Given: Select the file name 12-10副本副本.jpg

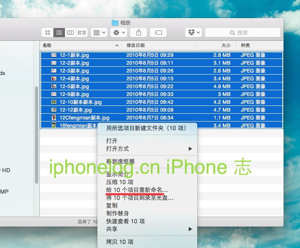Looking at the screenshot, I should point(81,102).
